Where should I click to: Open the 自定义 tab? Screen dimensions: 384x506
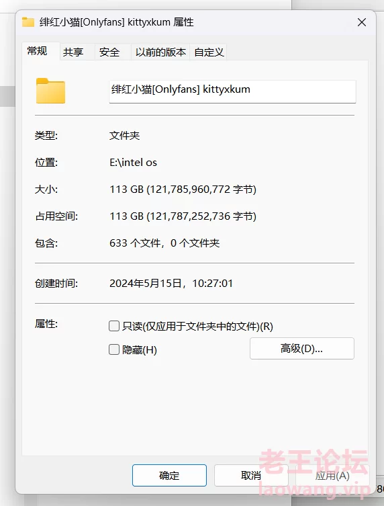pyautogui.click(x=208, y=52)
